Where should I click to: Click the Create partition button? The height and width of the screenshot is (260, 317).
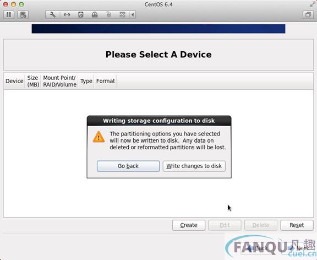tap(189, 225)
